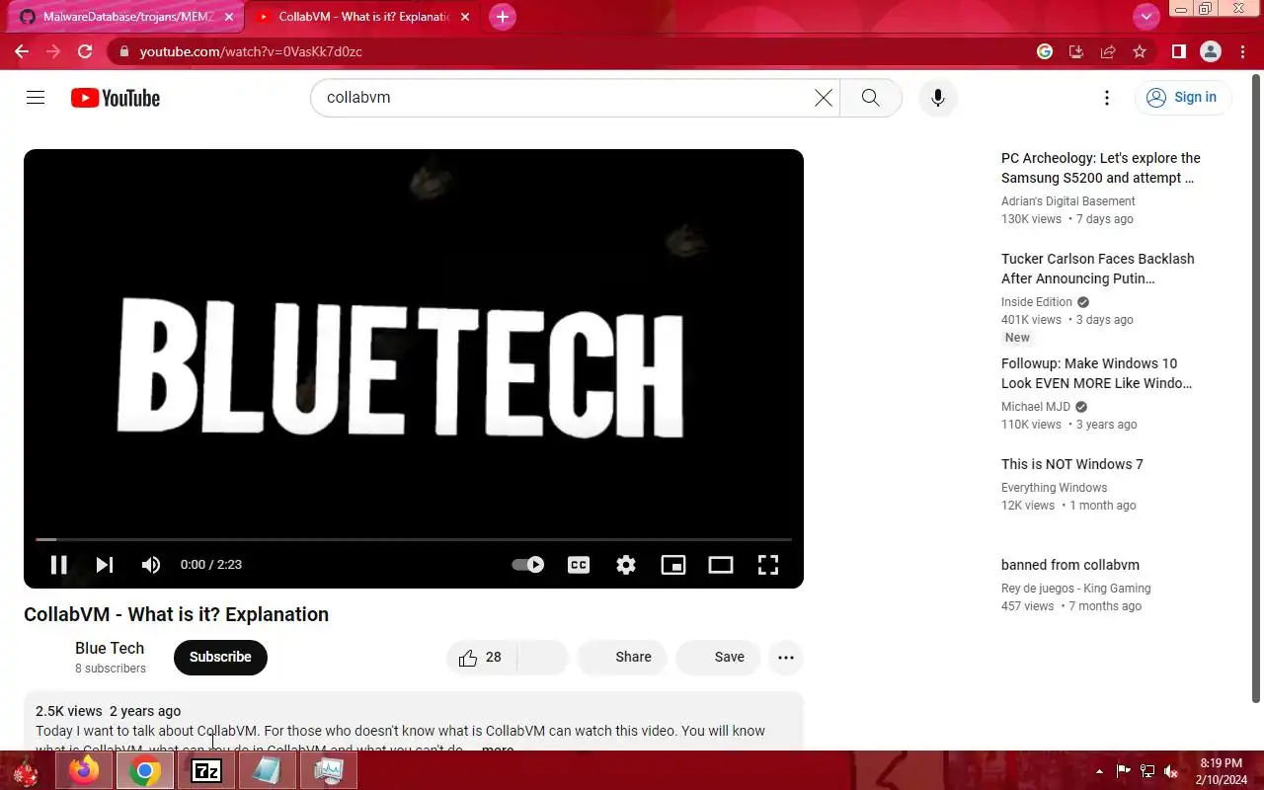Enter full screen mode

(x=768, y=565)
